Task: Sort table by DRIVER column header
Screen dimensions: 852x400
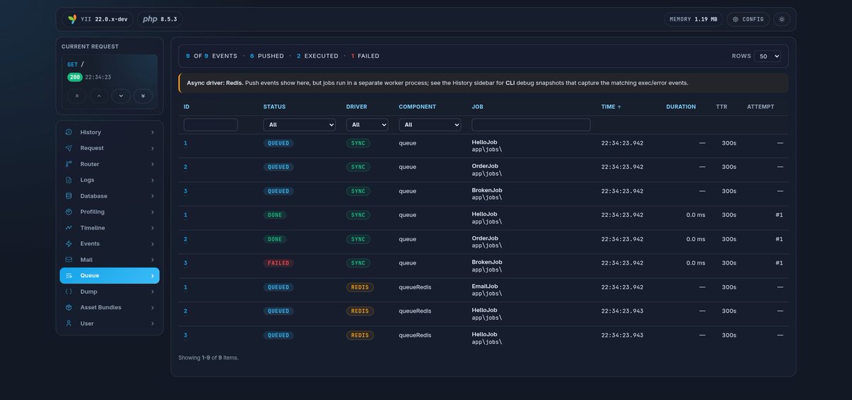Action: [356, 107]
